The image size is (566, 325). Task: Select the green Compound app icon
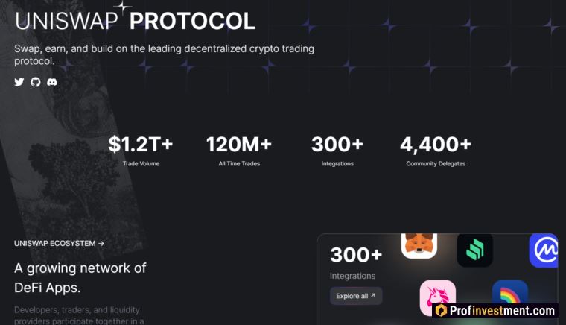pyautogui.click(x=474, y=250)
